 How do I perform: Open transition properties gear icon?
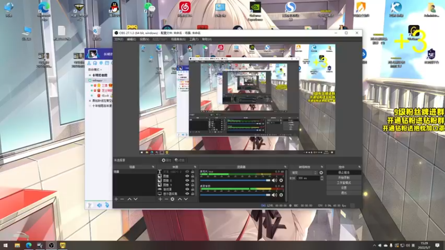pyautogui.click(x=321, y=173)
